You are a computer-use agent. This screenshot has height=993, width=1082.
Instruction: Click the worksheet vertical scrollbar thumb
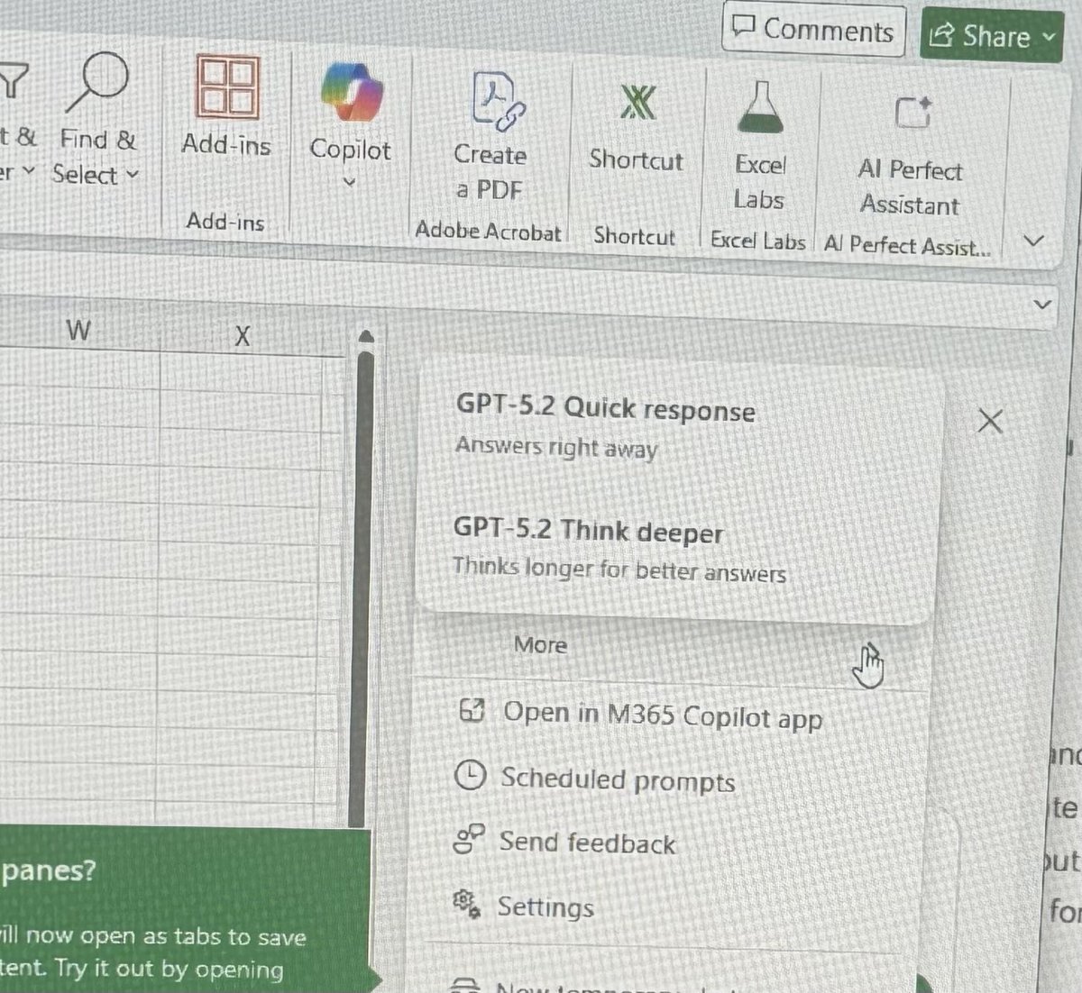click(362, 590)
